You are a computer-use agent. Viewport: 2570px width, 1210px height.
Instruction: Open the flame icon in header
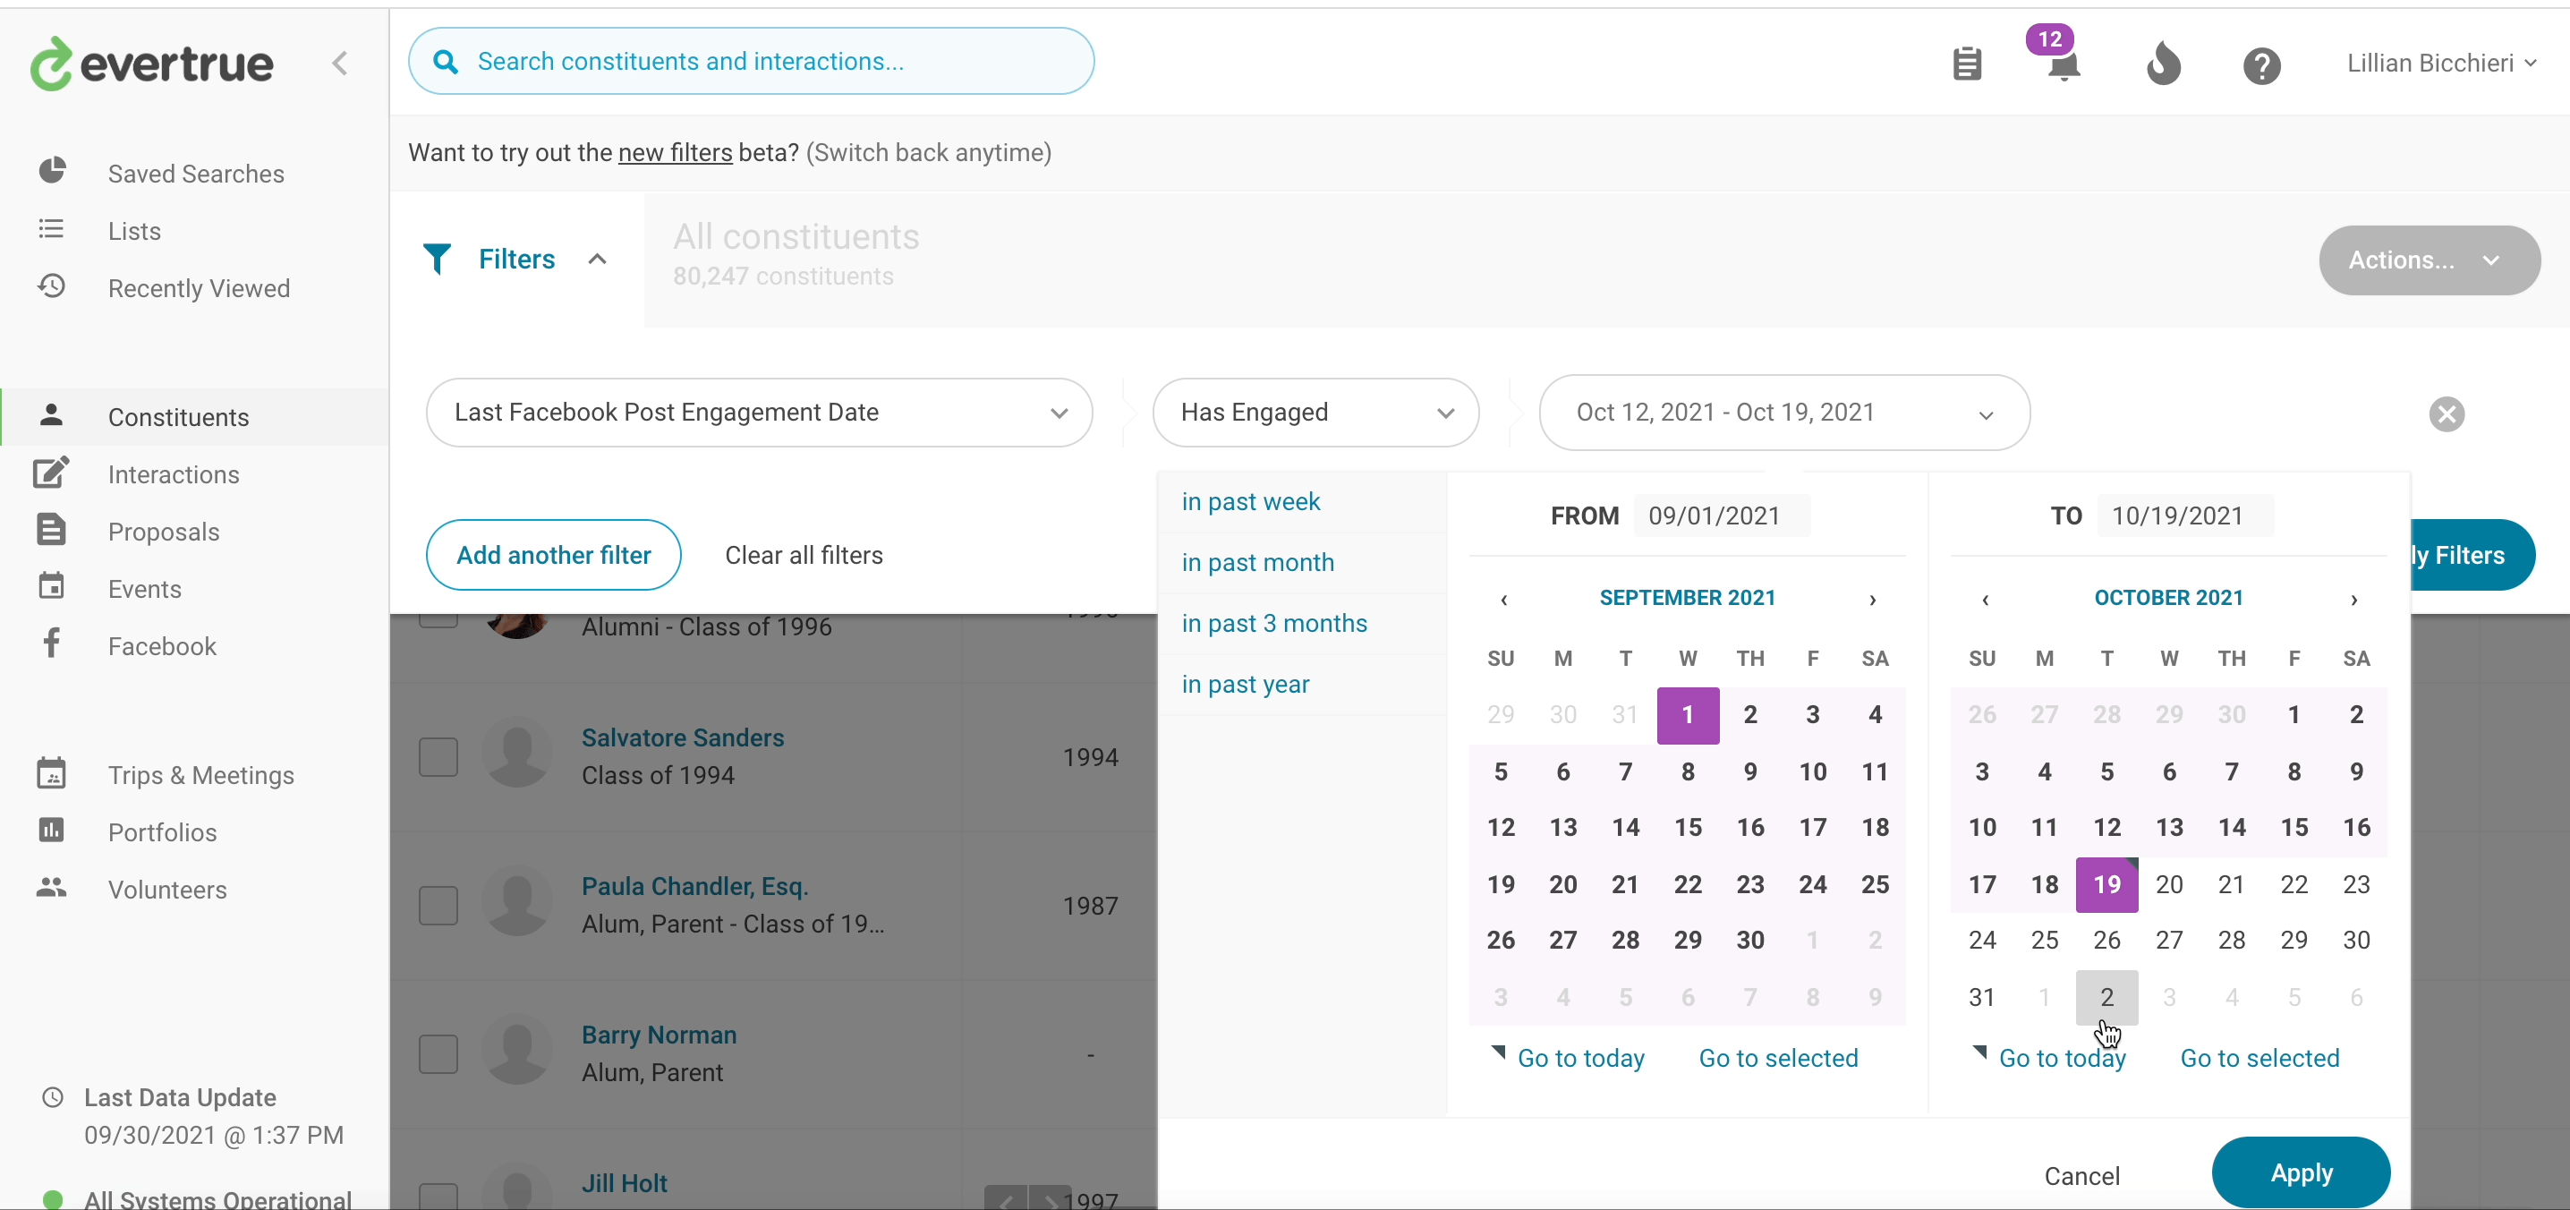(2163, 64)
